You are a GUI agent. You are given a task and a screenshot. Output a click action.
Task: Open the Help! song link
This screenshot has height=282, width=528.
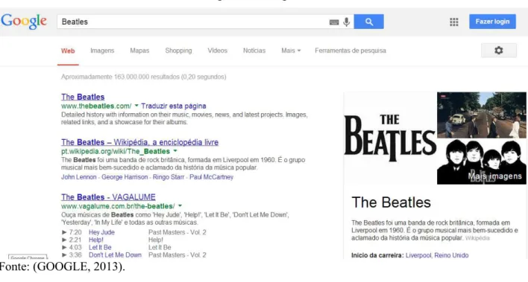click(x=96, y=240)
